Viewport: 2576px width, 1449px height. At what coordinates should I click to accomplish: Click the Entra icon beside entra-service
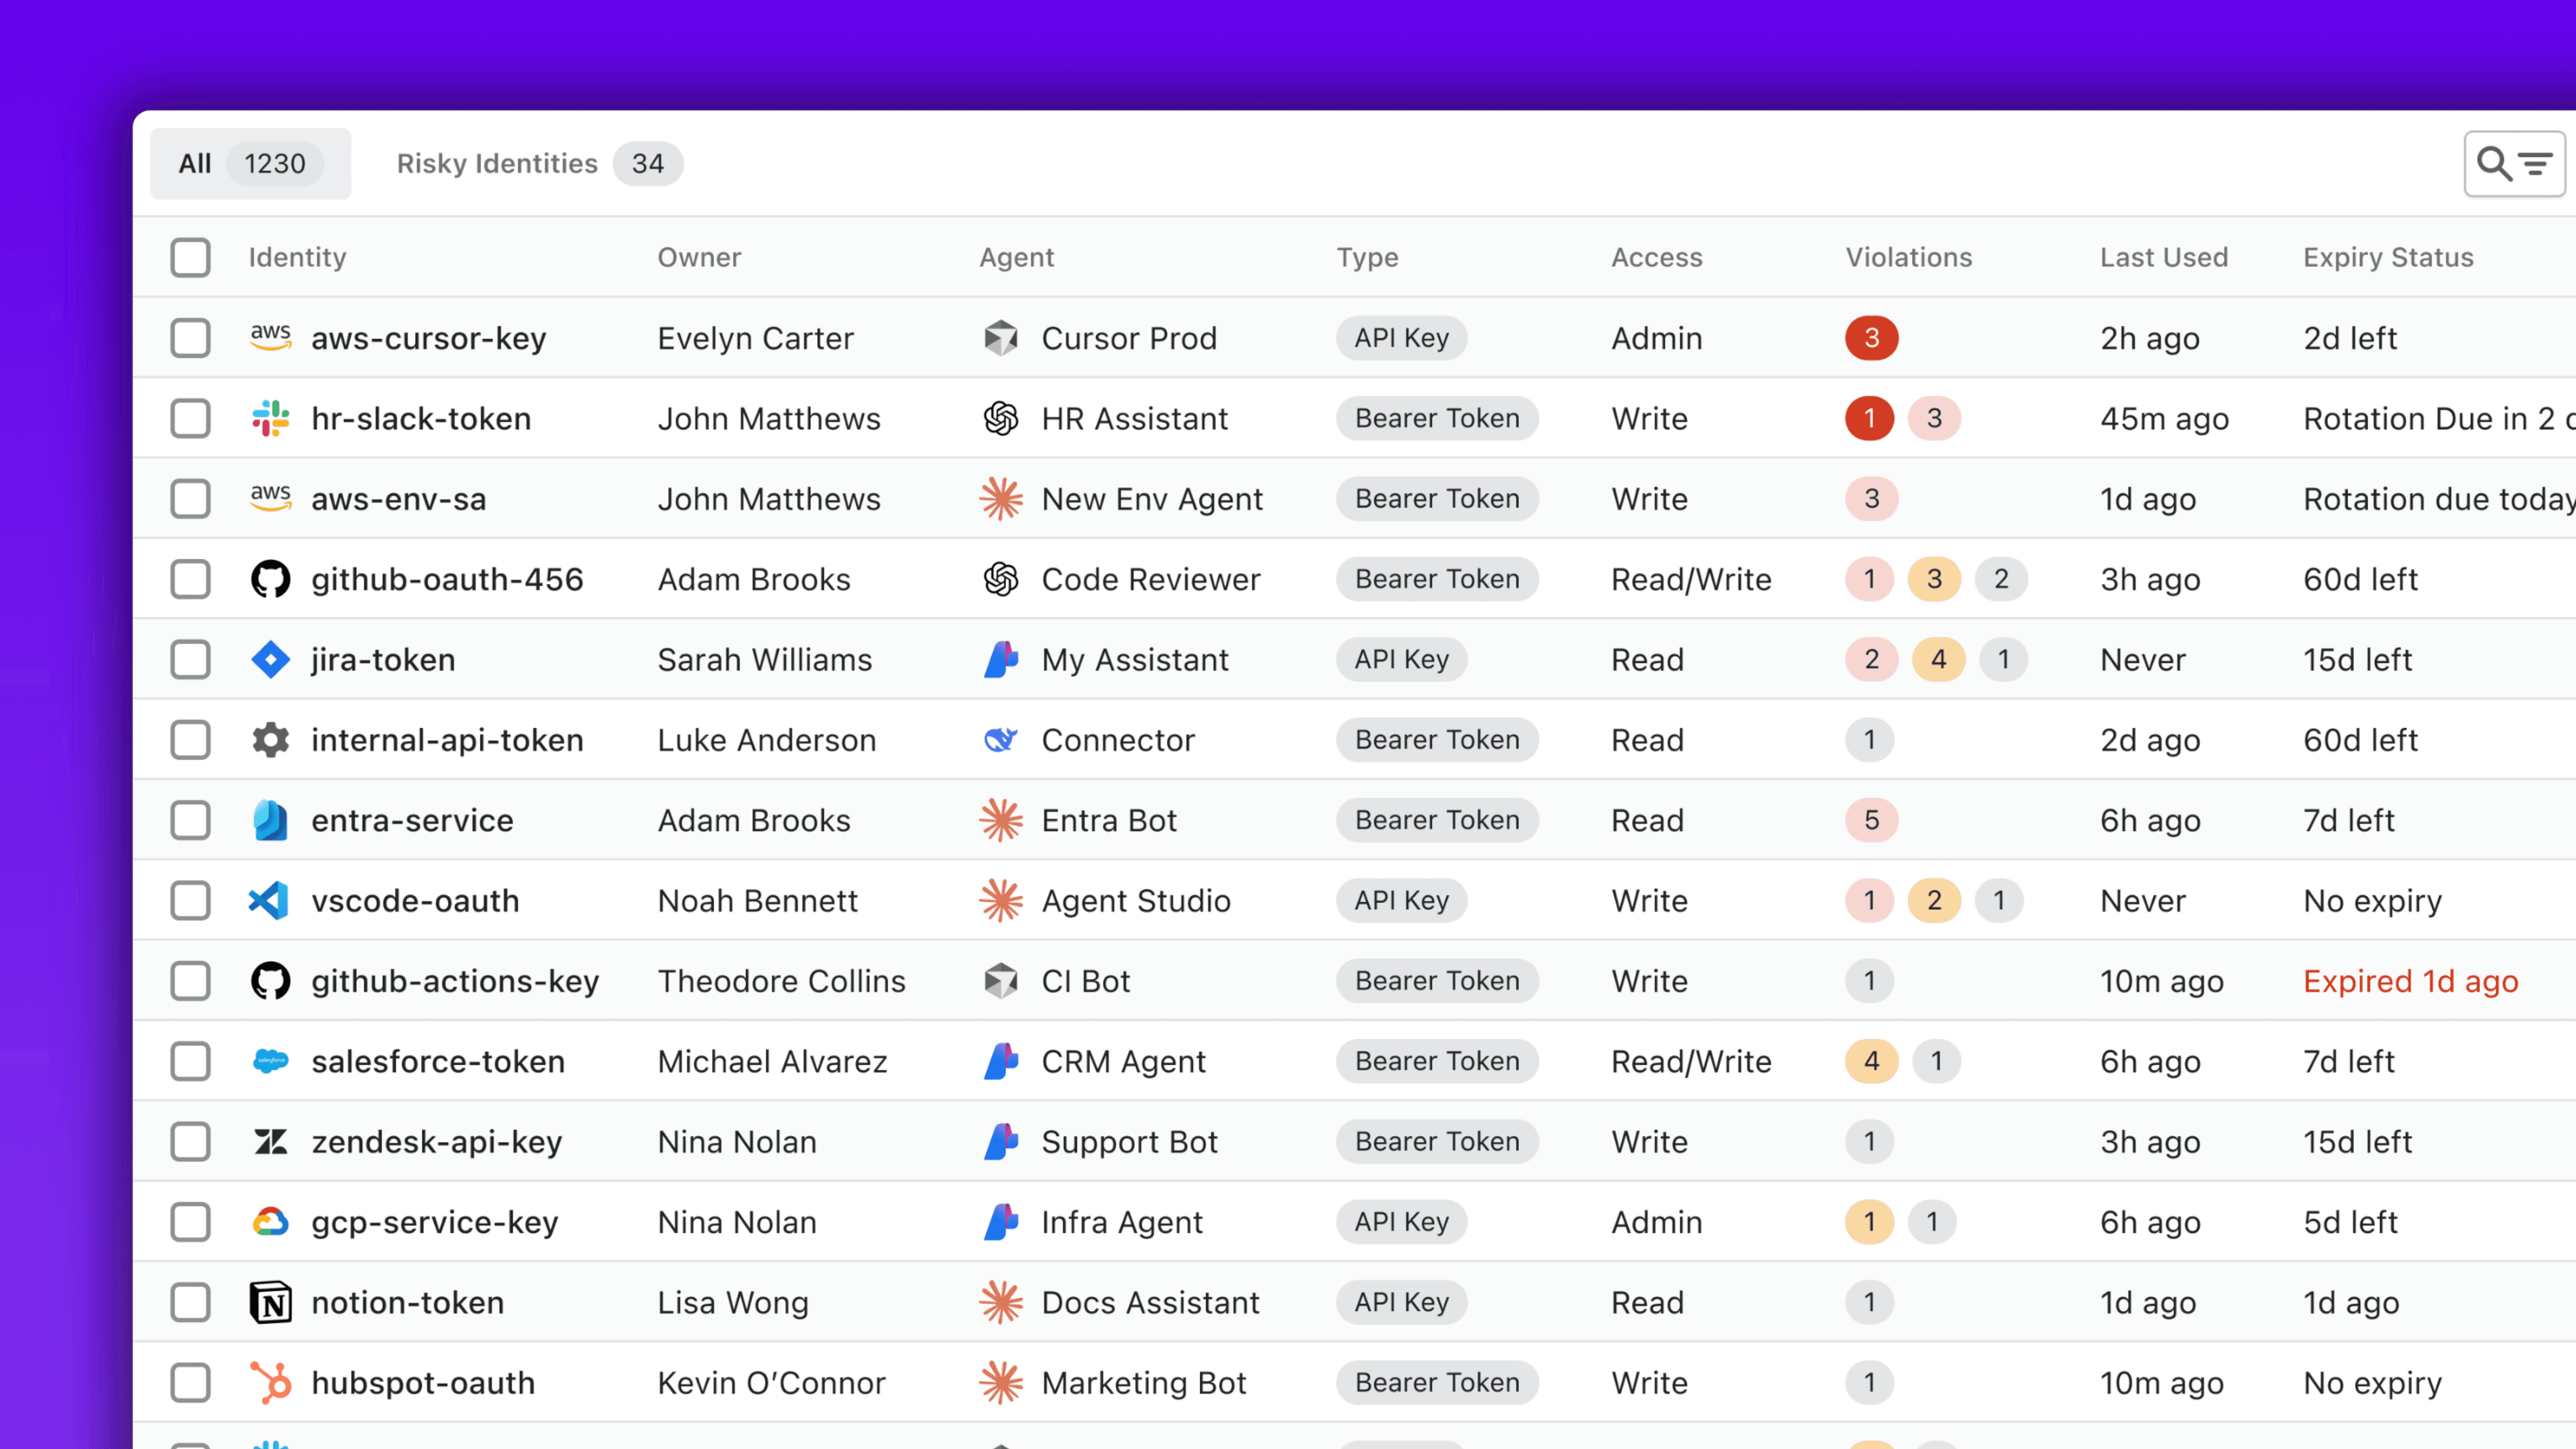[270, 820]
